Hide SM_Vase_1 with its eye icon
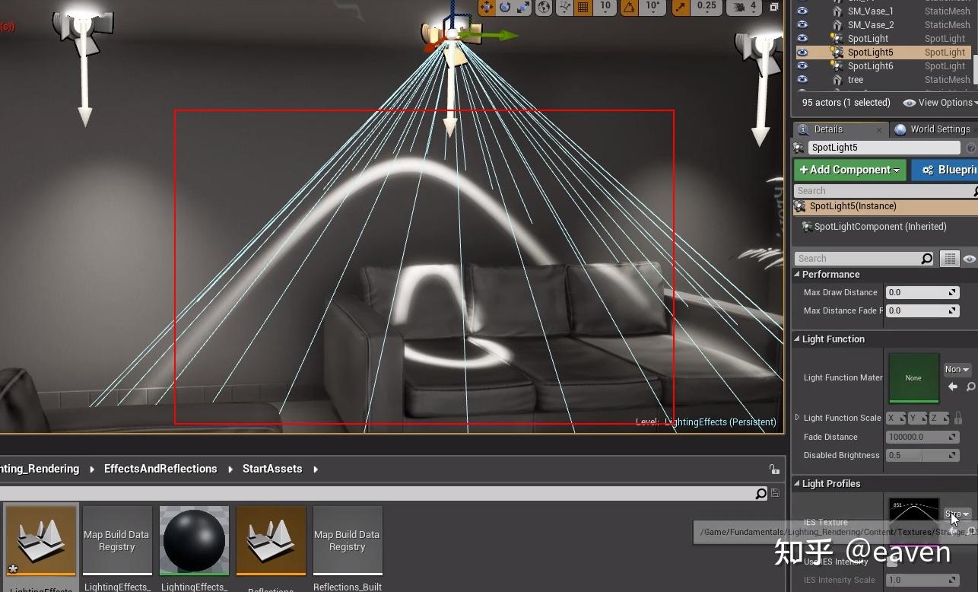The width and height of the screenshot is (978, 592). pos(802,11)
